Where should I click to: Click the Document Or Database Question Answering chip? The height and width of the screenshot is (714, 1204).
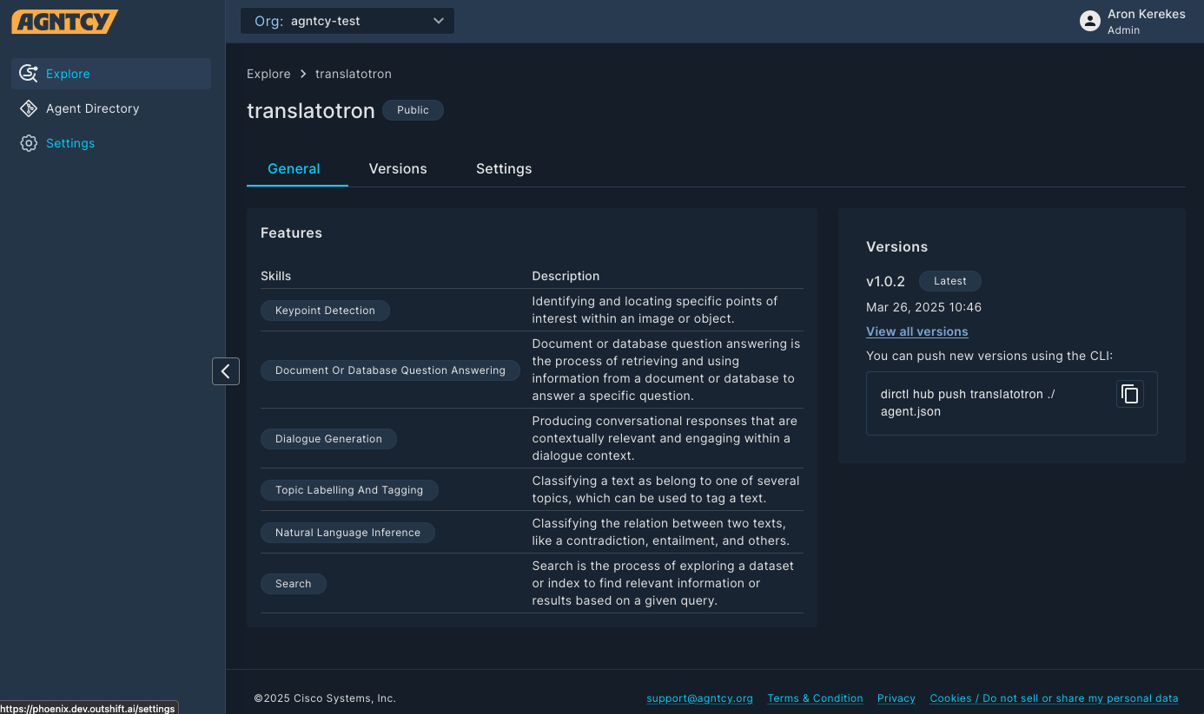point(390,370)
